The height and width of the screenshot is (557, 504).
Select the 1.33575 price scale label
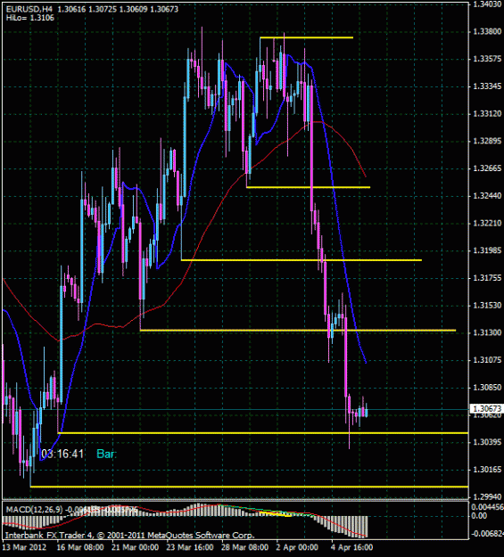pos(487,59)
